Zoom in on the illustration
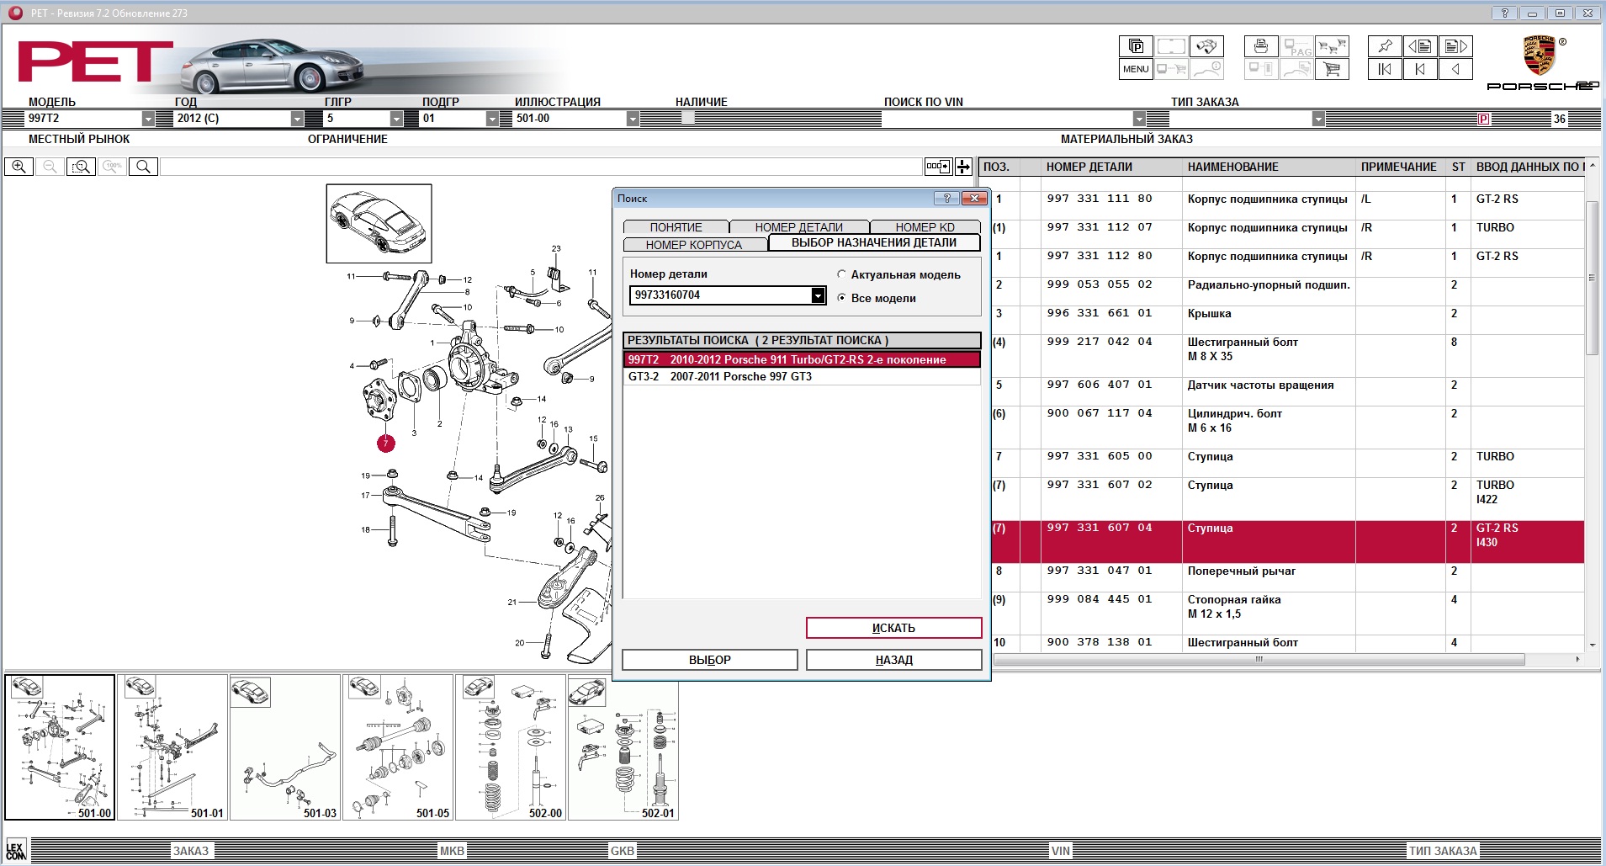1606x866 pixels. click(x=19, y=167)
